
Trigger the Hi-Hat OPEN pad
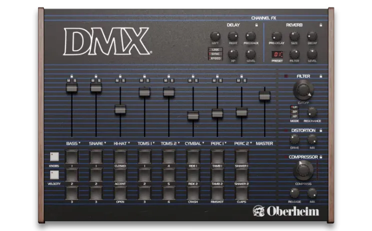(120, 192)
